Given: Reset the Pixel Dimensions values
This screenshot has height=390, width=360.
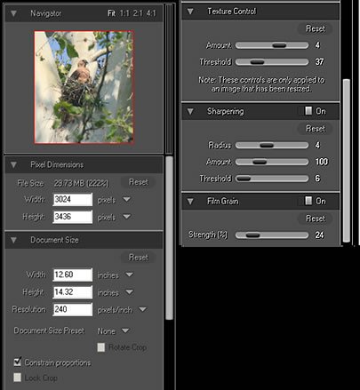Looking at the screenshot, I should click(139, 182).
